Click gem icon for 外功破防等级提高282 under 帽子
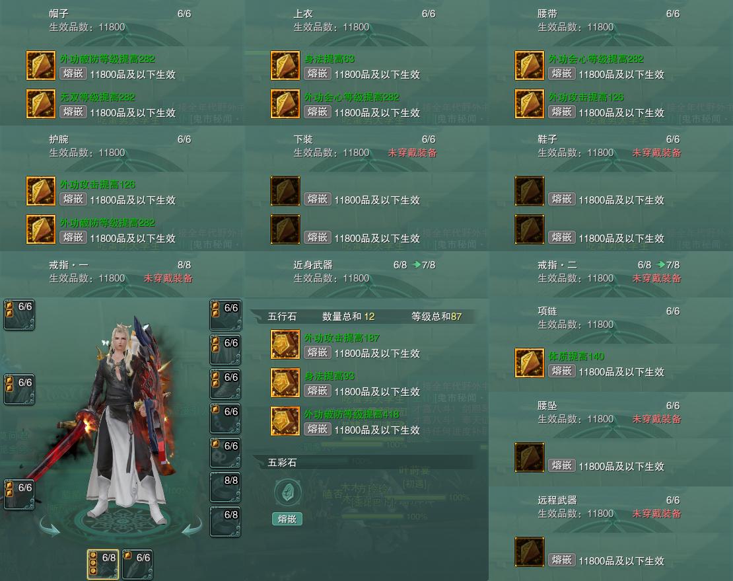Image resolution: width=733 pixels, height=581 pixels. (41, 65)
